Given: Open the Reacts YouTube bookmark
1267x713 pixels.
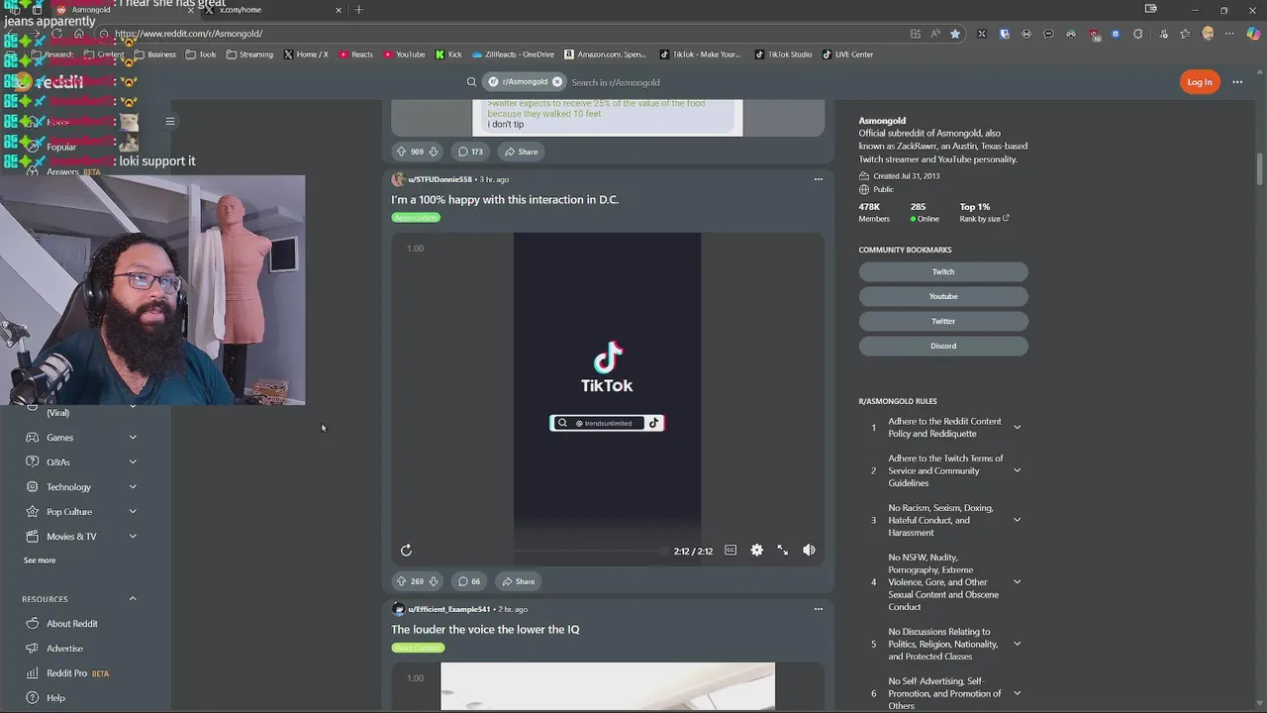Looking at the screenshot, I should (x=355, y=54).
